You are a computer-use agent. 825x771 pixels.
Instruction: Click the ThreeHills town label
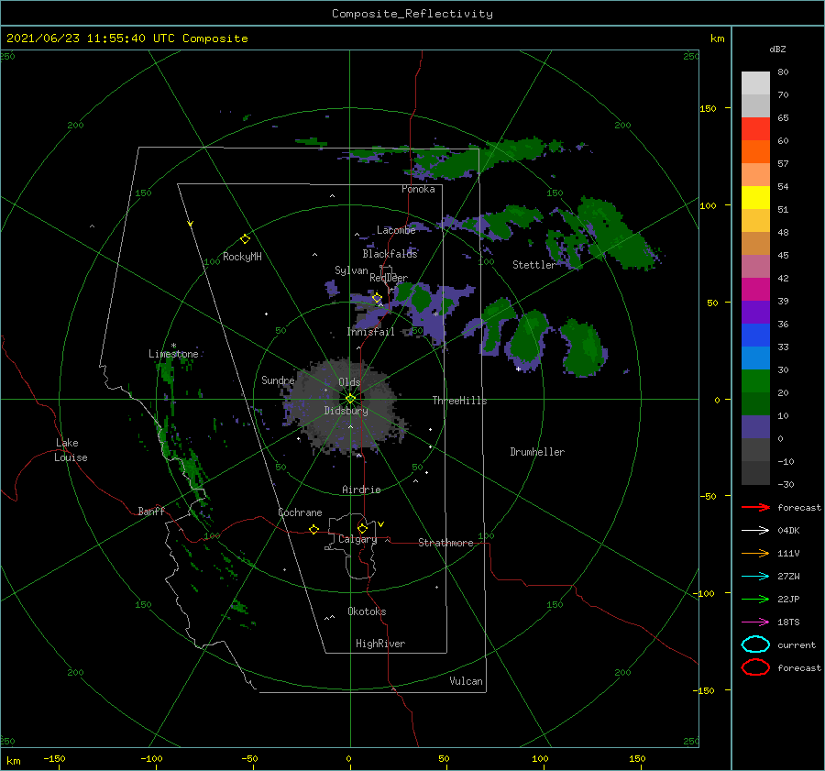[x=460, y=401]
